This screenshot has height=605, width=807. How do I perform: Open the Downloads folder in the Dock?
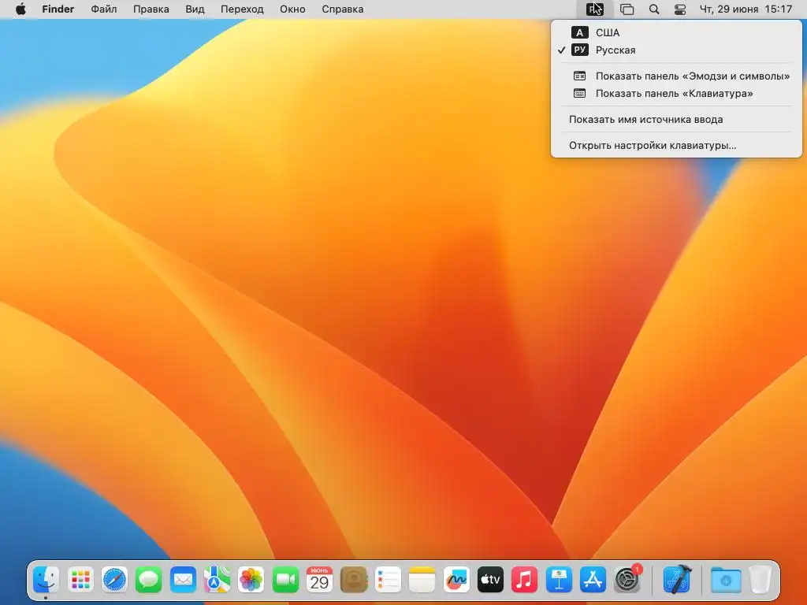(726, 580)
